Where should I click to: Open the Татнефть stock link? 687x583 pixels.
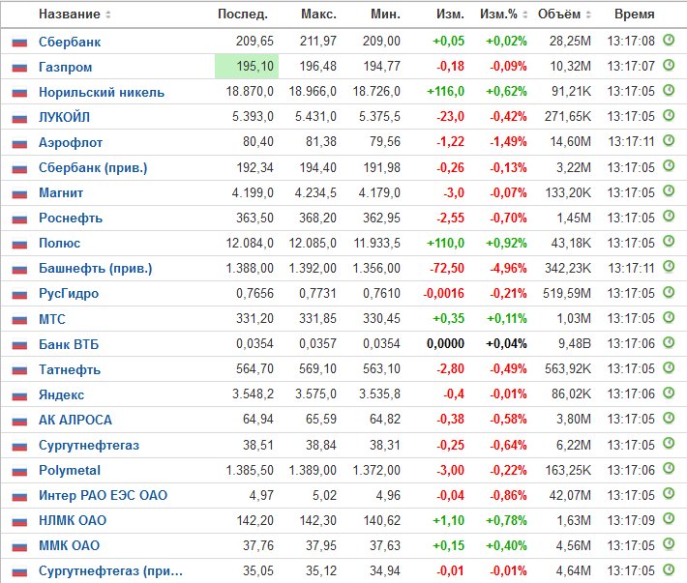point(70,370)
